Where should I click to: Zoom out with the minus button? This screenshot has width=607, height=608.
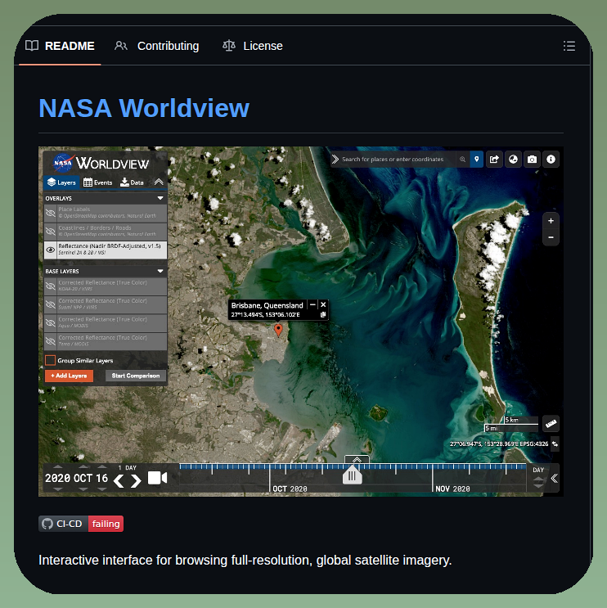tap(551, 237)
